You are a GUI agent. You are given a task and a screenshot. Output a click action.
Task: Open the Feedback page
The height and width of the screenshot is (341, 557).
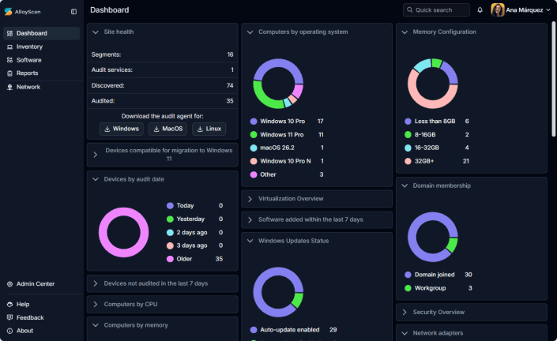pos(41,317)
